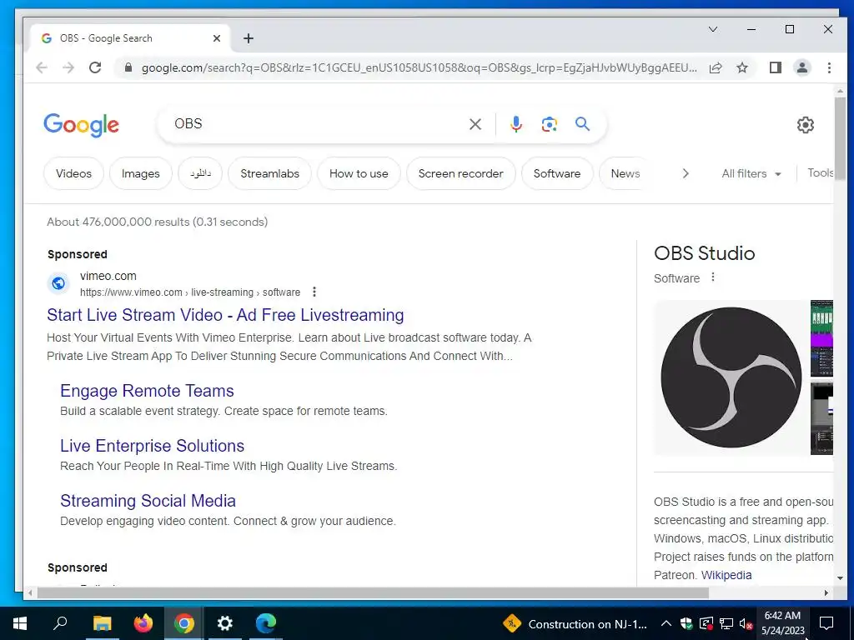This screenshot has height=640, width=854.
Task: Open Chrome's three-dot menu
Action: coord(829,67)
